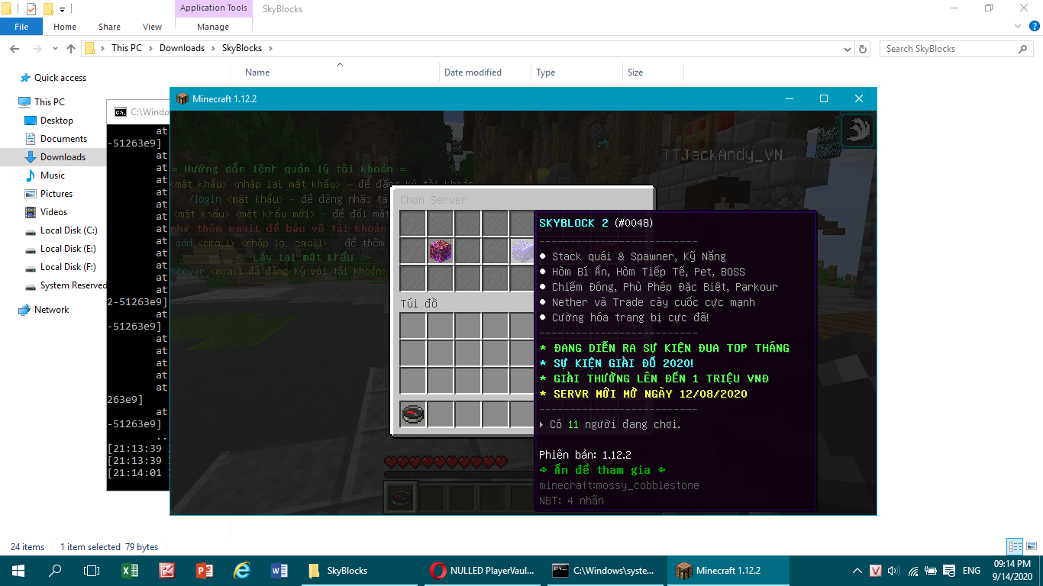Open the Customize Quick Access Toolbar dropdown
Viewport: 1043px width, 586px height.
[62, 10]
